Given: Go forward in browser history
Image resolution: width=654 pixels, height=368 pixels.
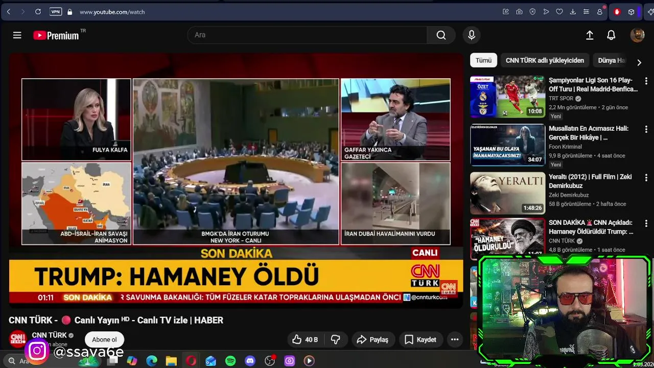Looking at the screenshot, I should [x=23, y=12].
